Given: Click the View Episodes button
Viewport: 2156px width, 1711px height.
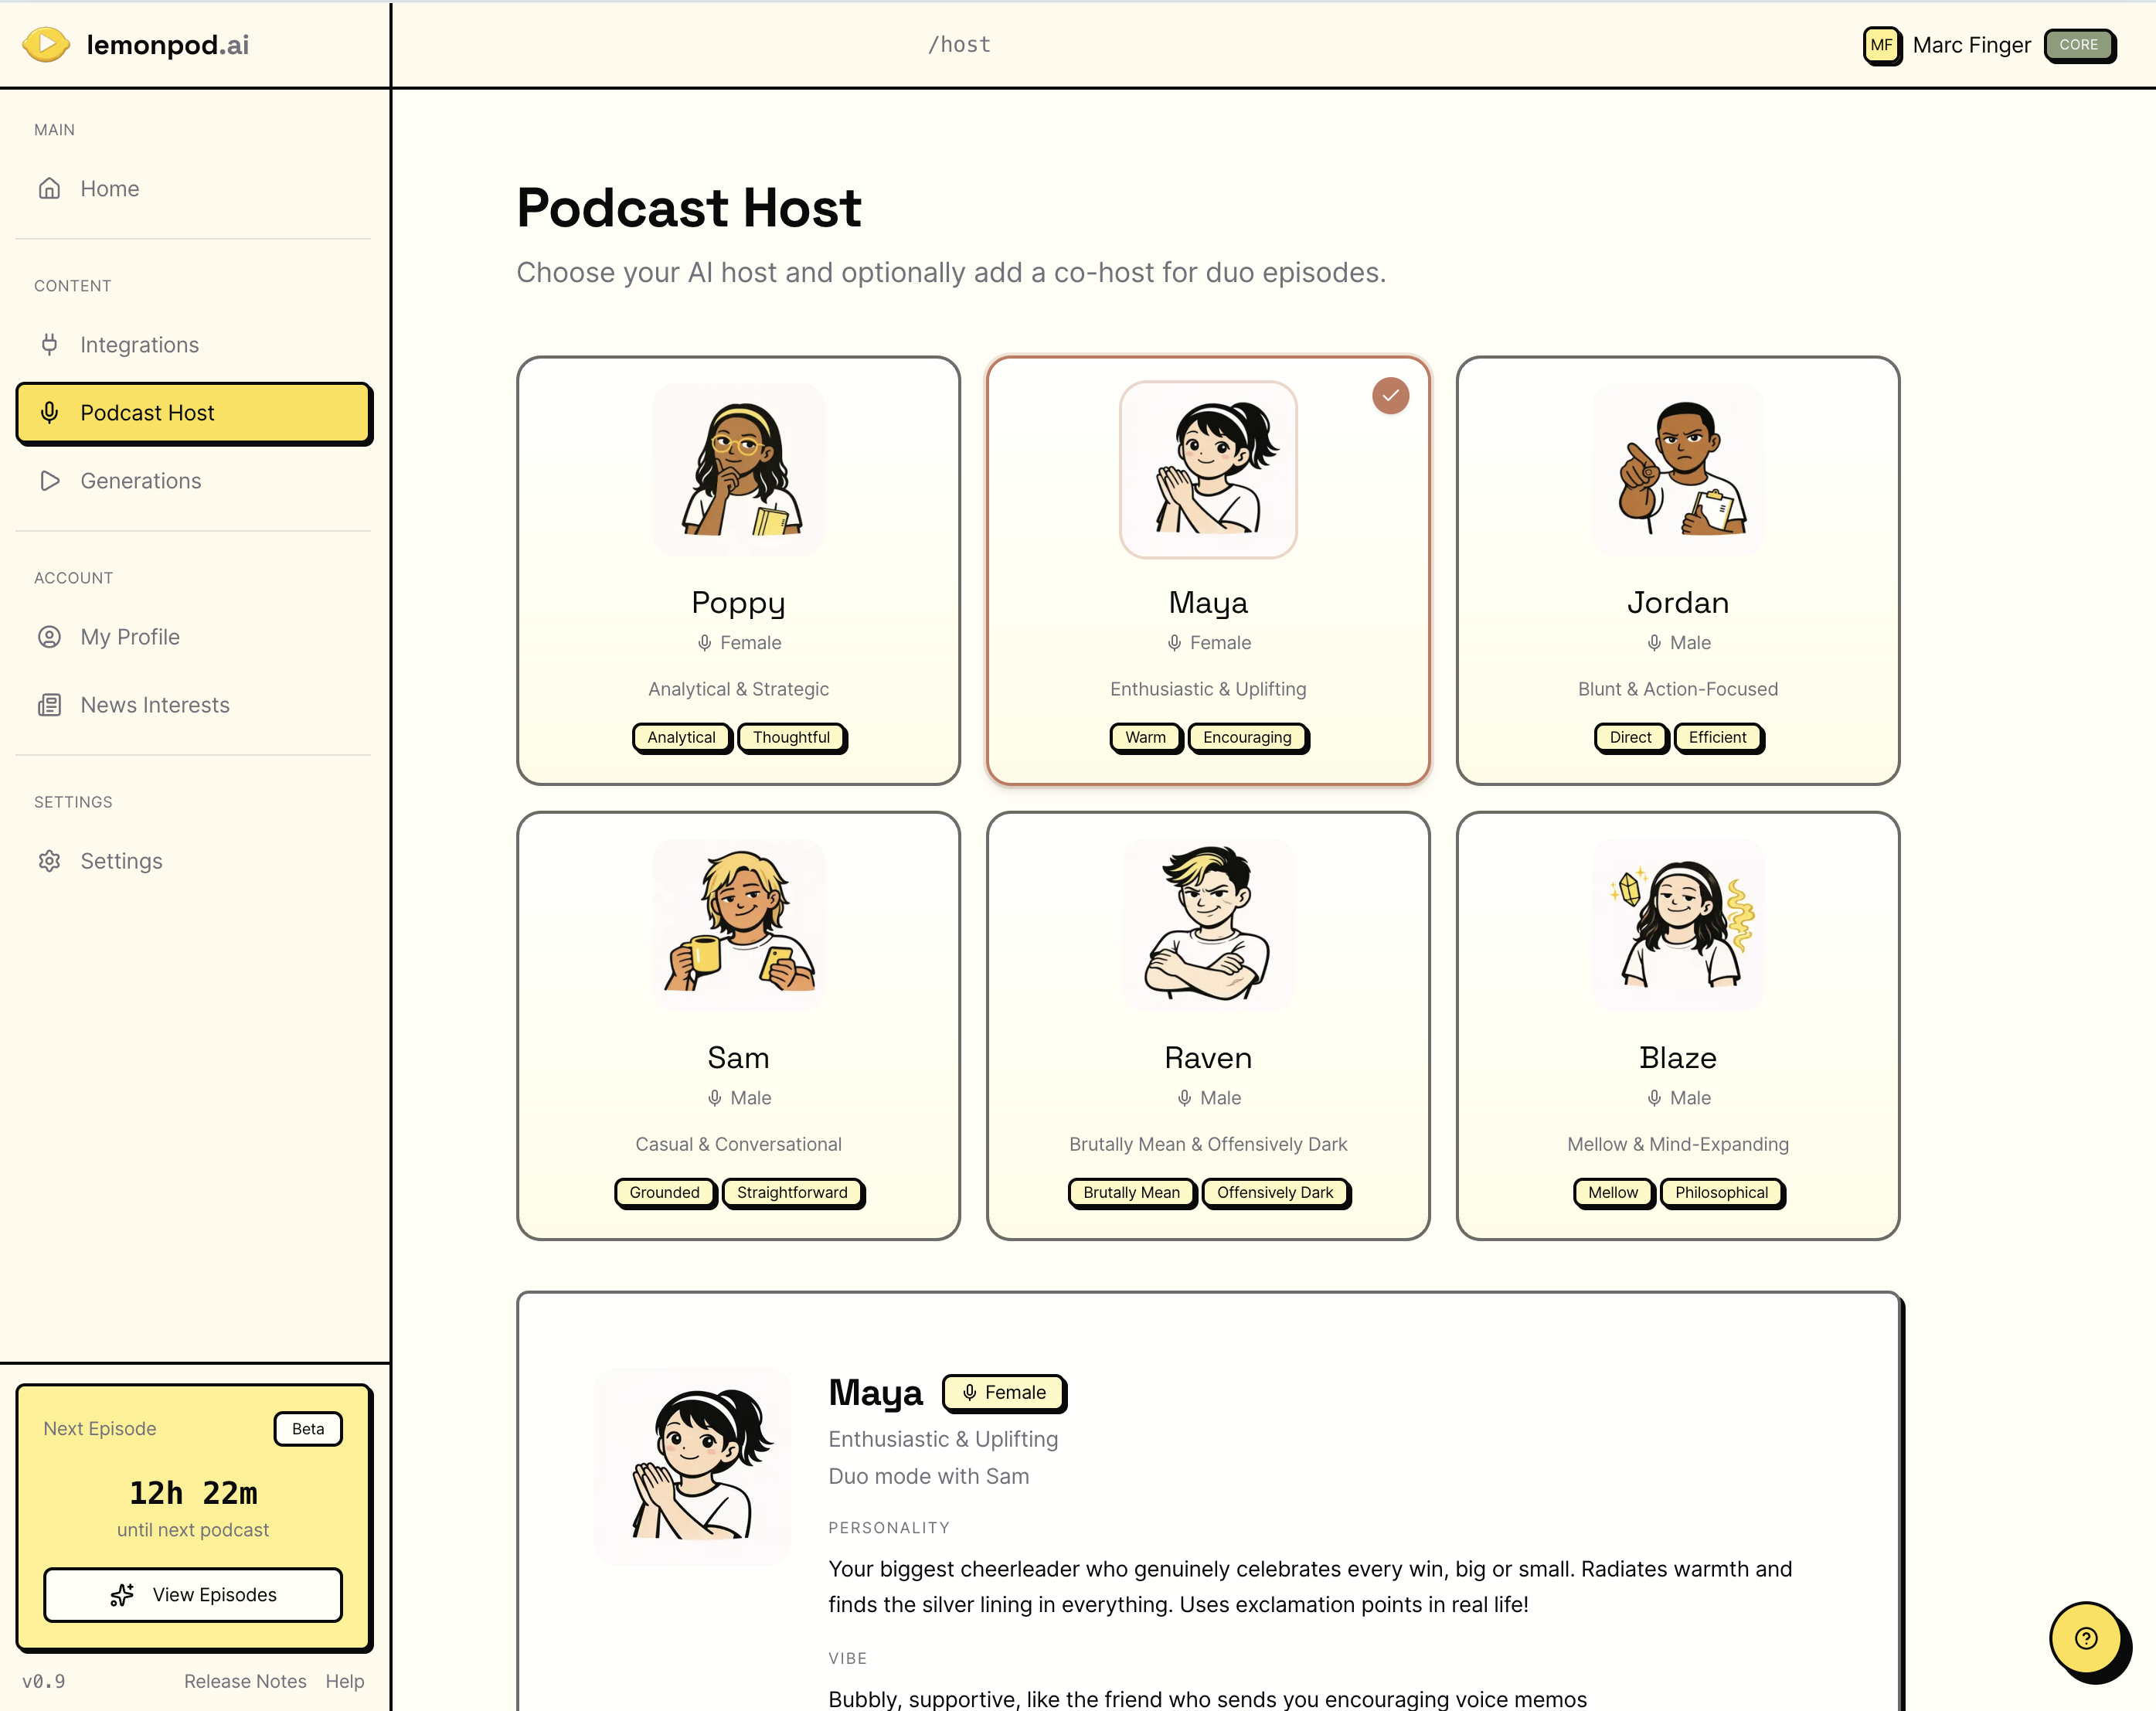Looking at the screenshot, I should click(x=193, y=1595).
